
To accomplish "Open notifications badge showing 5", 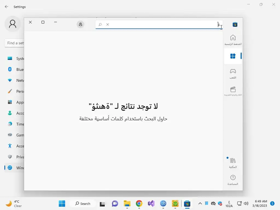I will pyautogui.click(x=272, y=203).
